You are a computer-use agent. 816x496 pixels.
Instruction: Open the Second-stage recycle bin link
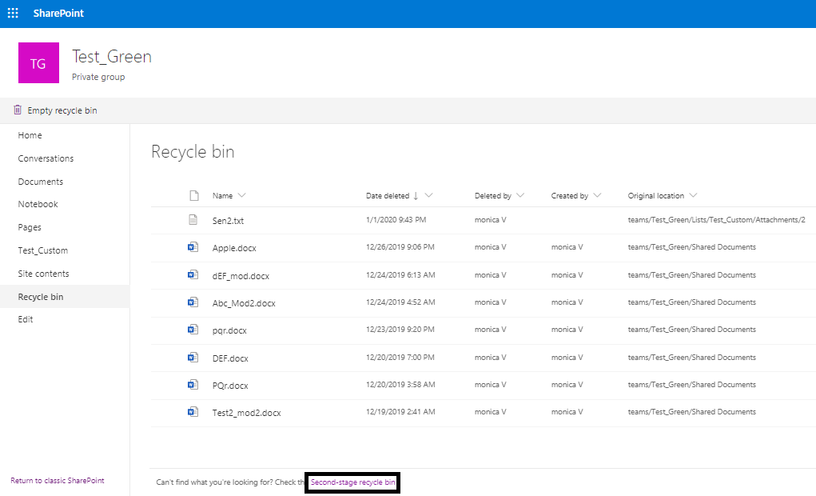point(352,482)
